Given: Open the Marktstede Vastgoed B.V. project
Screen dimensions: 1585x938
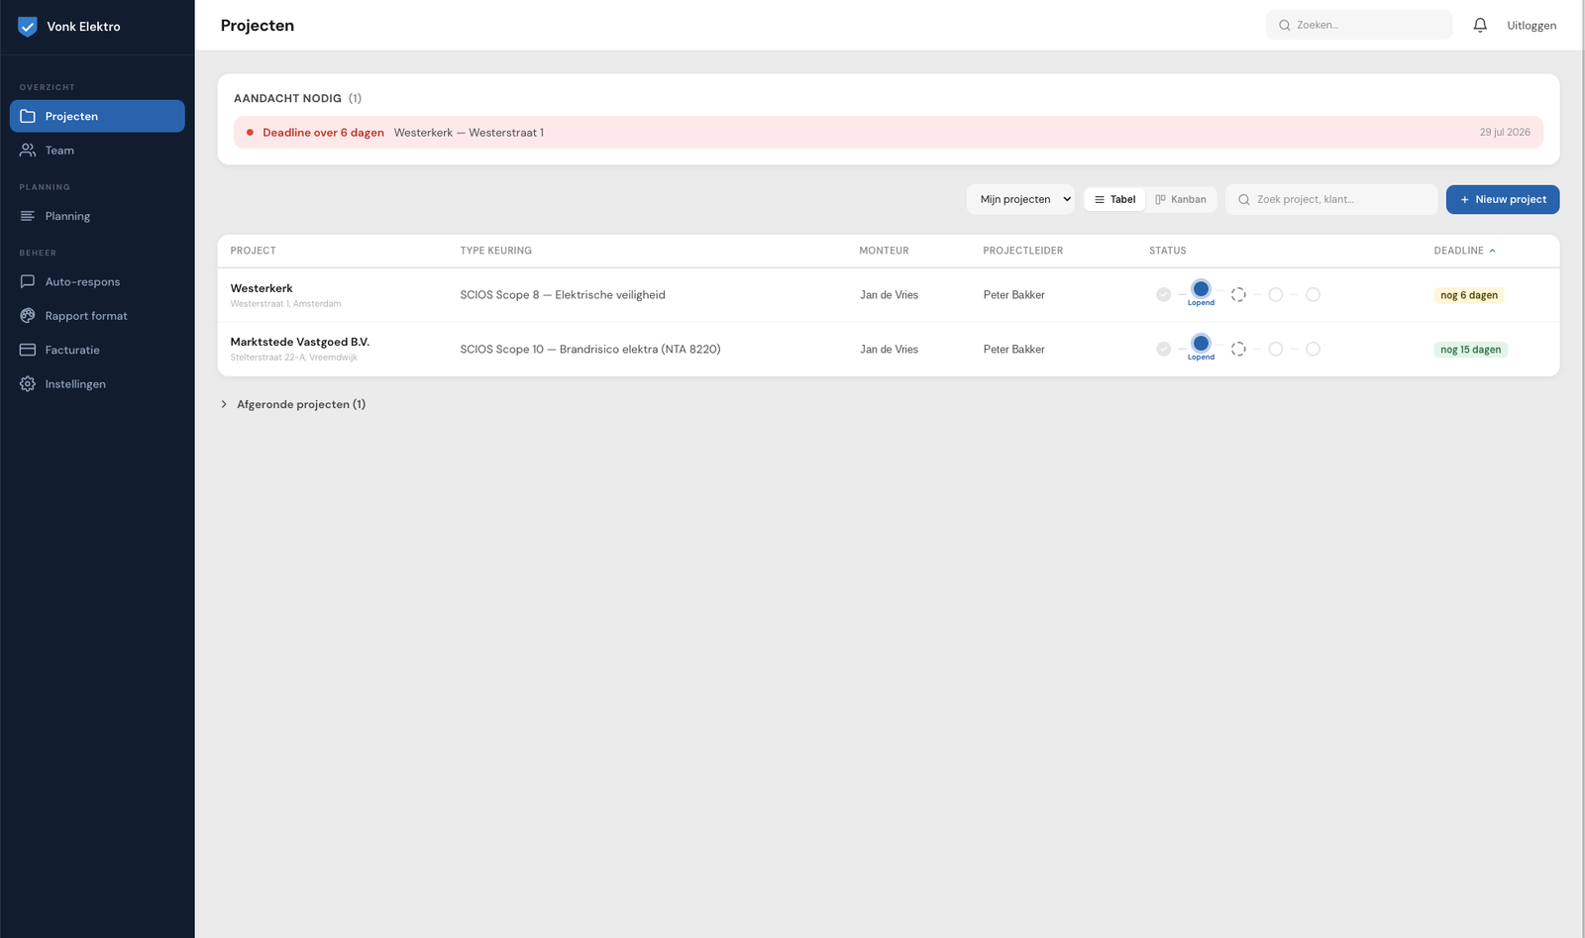Looking at the screenshot, I should click(300, 342).
